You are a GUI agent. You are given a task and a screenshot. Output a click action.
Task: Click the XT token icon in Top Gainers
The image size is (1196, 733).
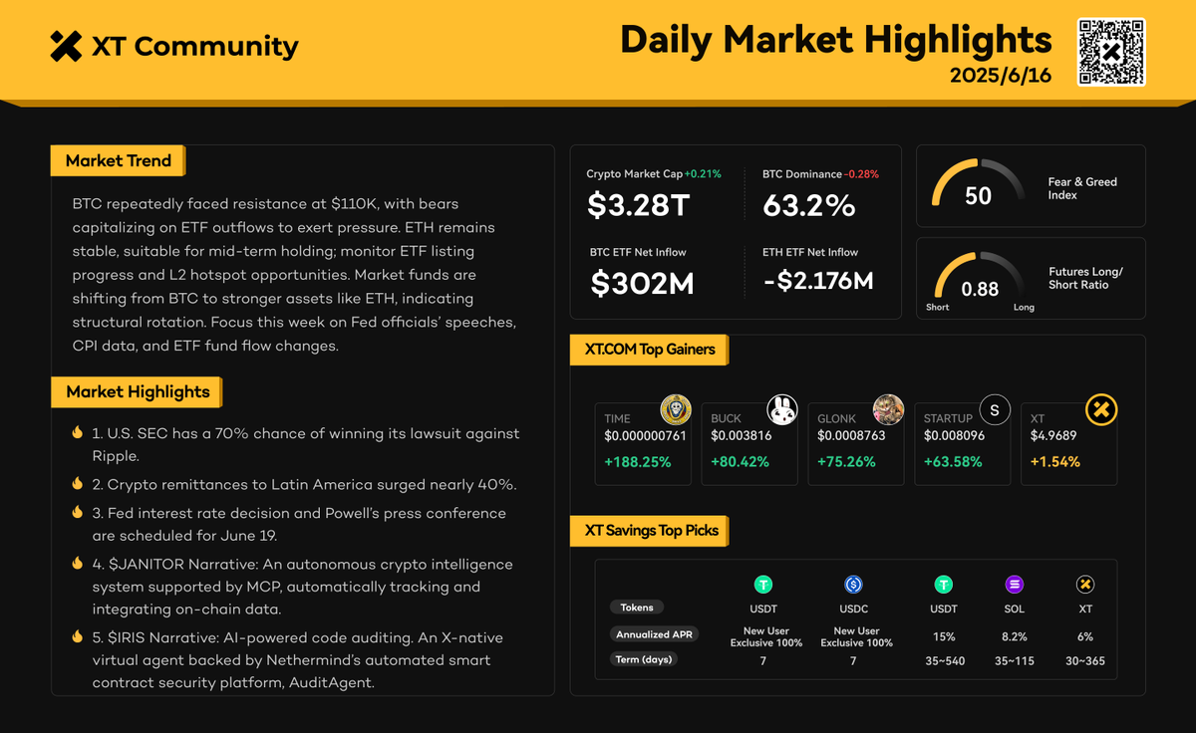[1101, 410]
